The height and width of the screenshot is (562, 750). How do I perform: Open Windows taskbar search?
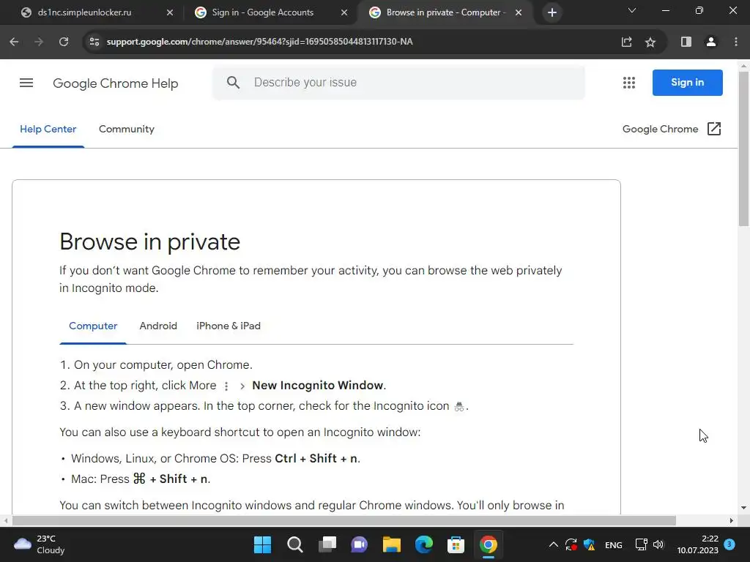(x=294, y=544)
